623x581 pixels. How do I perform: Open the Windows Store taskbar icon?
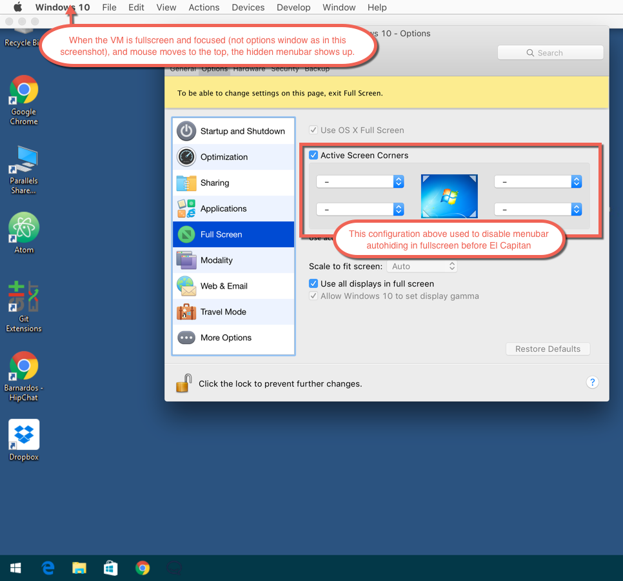coord(111,568)
